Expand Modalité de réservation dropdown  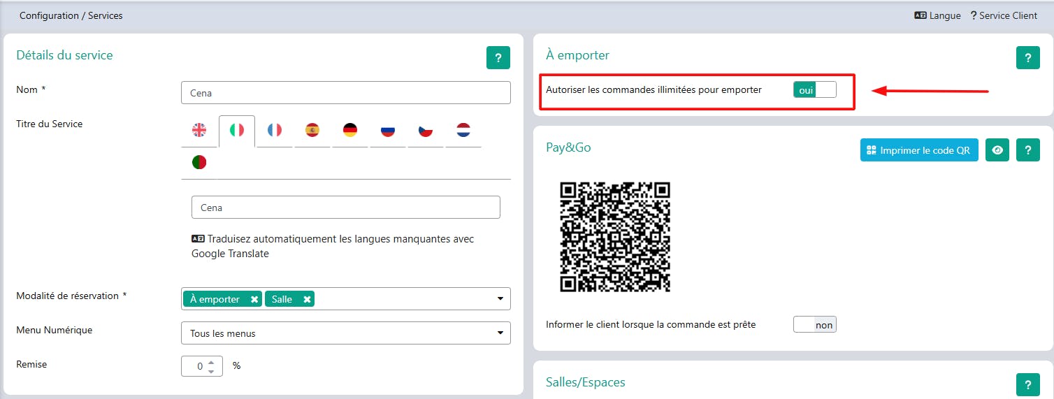[x=500, y=299]
